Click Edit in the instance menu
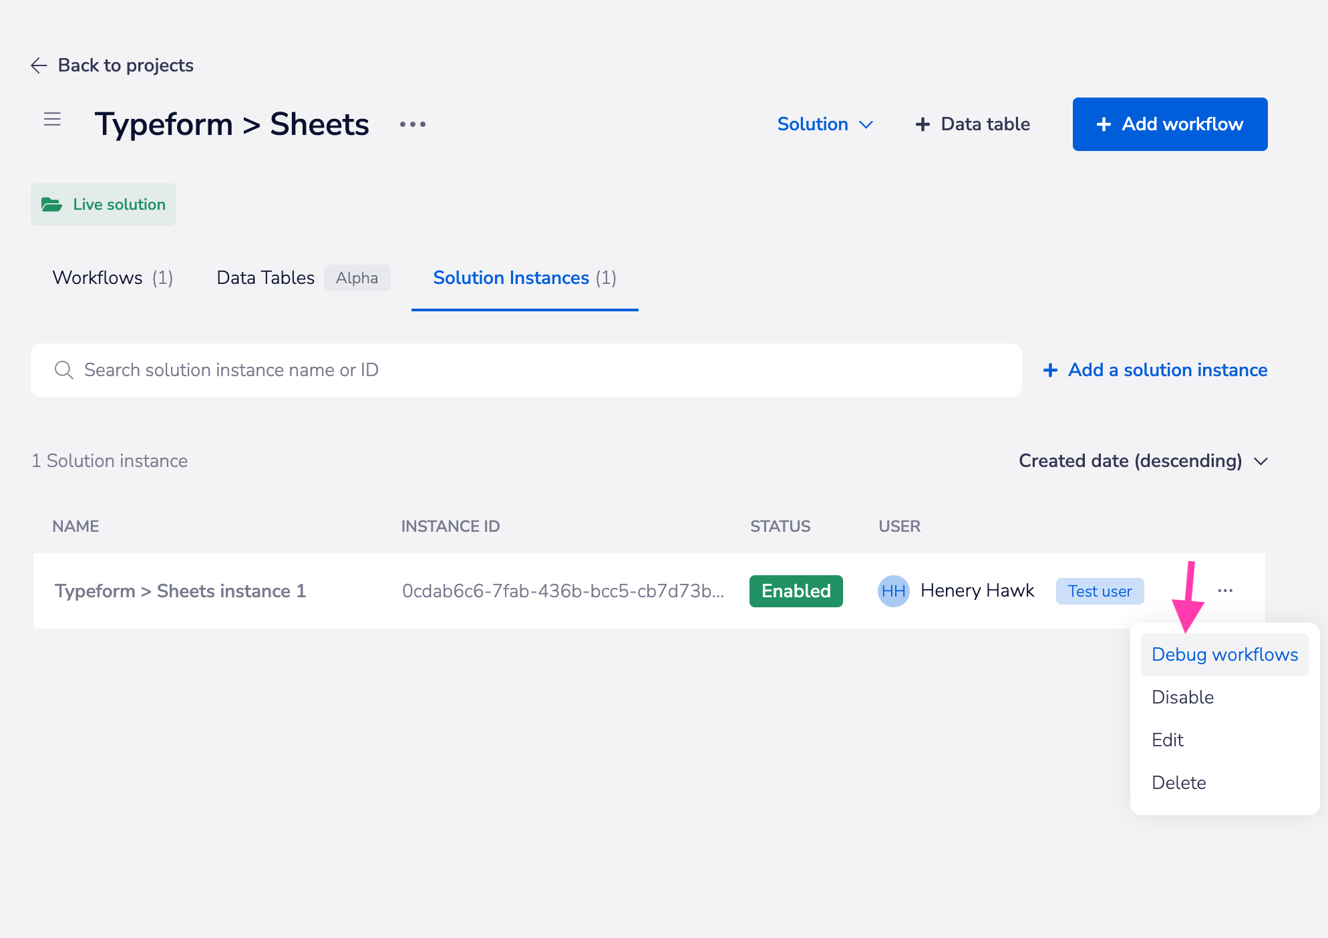Screen dimensions: 1328x938 (1167, 740)
